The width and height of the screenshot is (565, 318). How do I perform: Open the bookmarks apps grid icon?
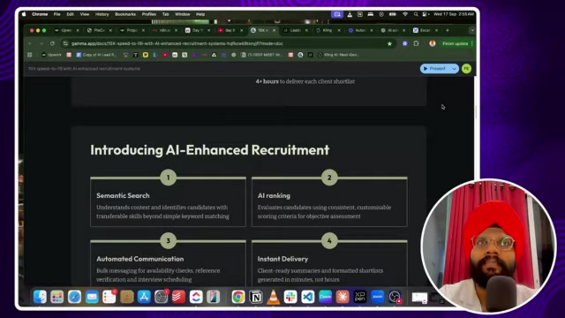coord(30,55)
